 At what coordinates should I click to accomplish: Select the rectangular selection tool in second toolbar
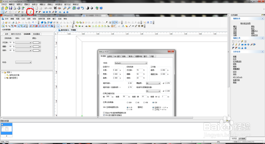pyautogui.click(x=10, y=12)
